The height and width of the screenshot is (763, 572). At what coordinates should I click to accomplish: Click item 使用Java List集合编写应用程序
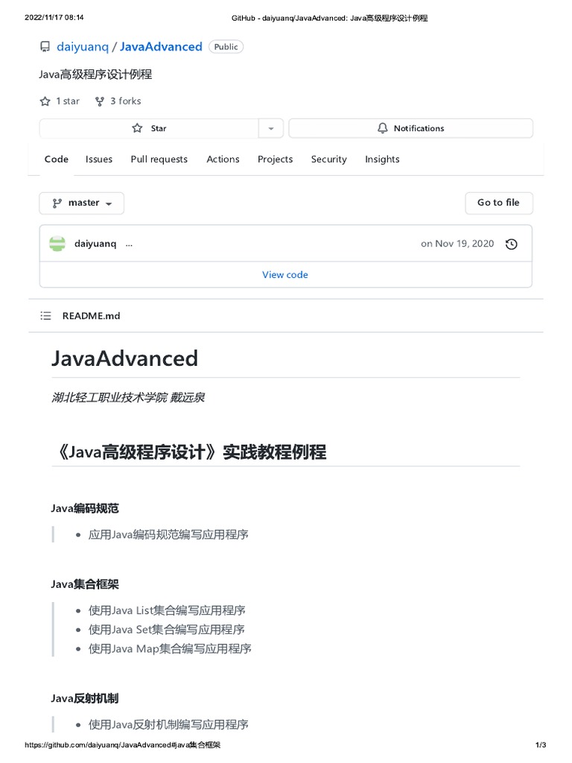(167, 611)
